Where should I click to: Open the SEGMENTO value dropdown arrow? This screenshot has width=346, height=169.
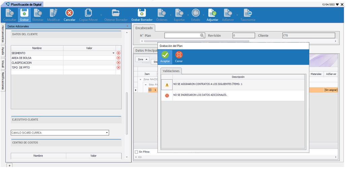pyautogui.click(x=113, y=53)
